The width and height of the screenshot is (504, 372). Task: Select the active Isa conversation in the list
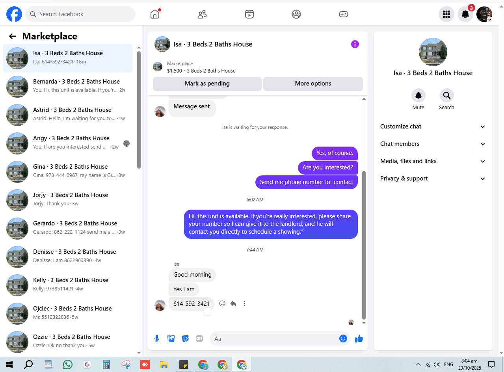(68, 58)
